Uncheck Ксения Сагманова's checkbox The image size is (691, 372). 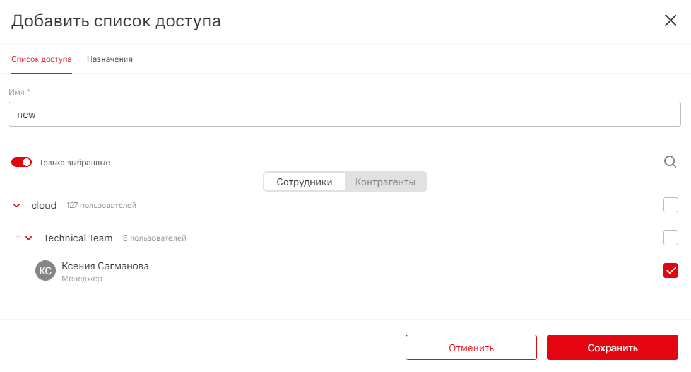tap(670, 270)
